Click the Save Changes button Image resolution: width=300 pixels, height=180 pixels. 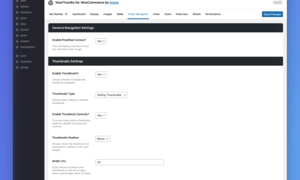coord(272,14)
